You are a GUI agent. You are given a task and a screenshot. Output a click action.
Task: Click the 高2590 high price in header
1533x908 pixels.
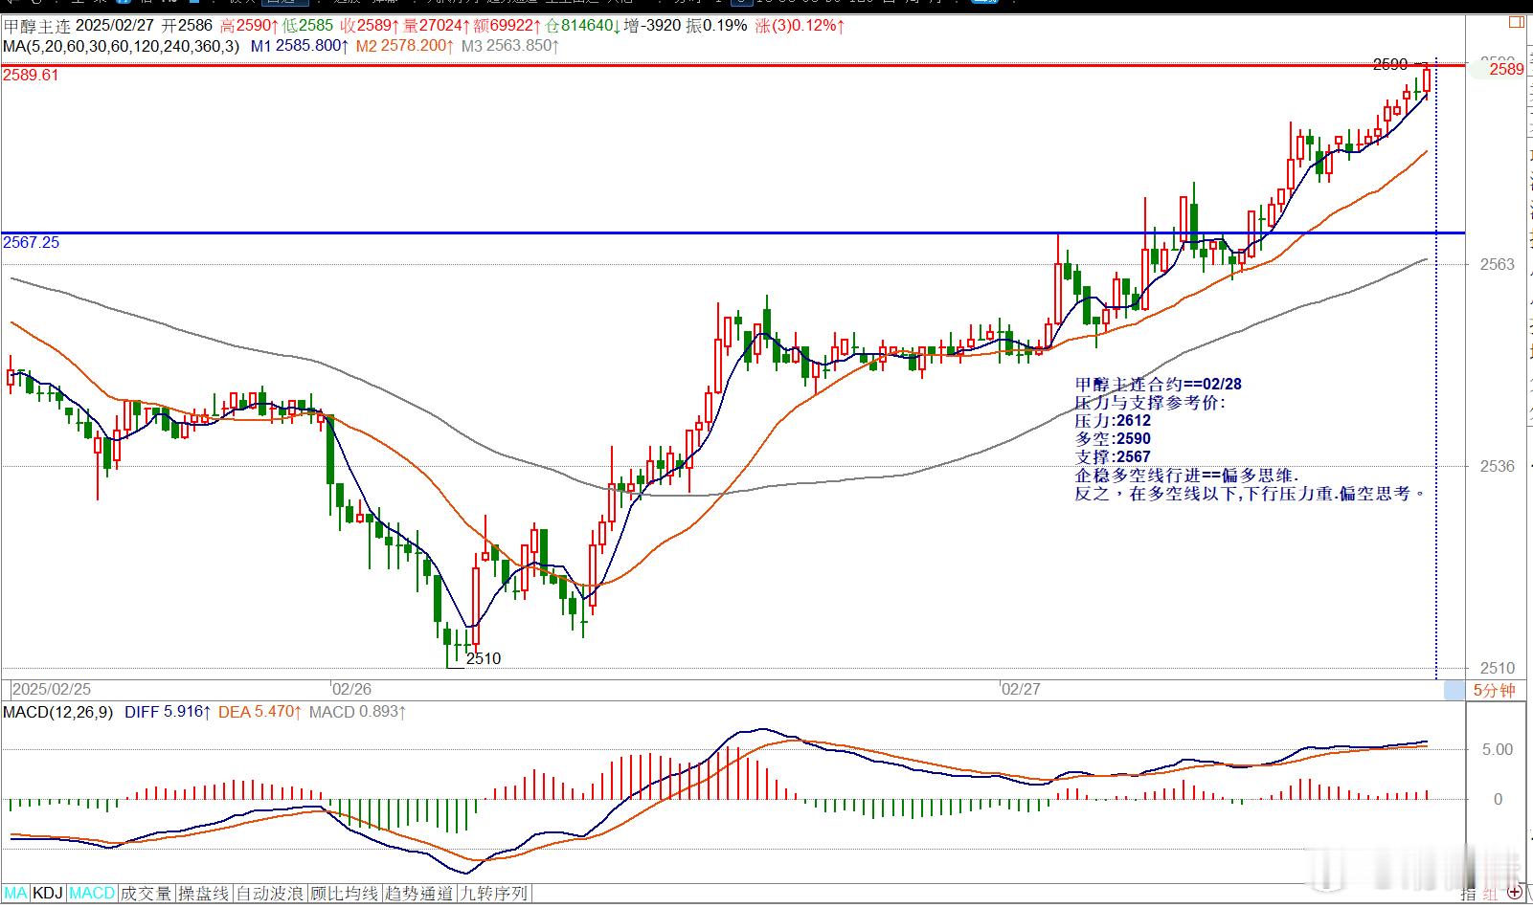tap(250, 26)
